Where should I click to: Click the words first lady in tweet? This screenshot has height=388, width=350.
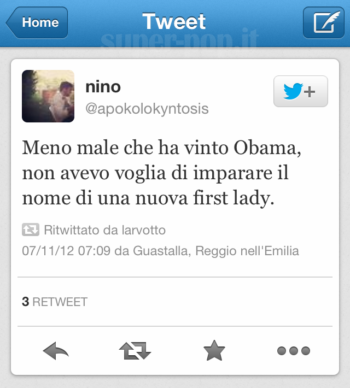point(234,198)
